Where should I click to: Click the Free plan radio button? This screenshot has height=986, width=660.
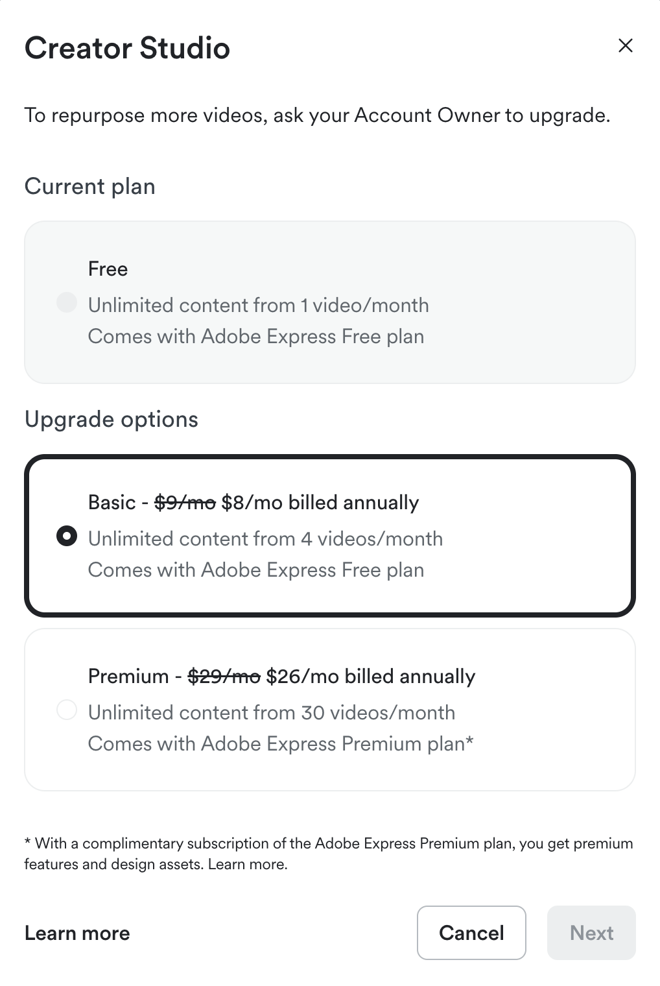(66, 302)
